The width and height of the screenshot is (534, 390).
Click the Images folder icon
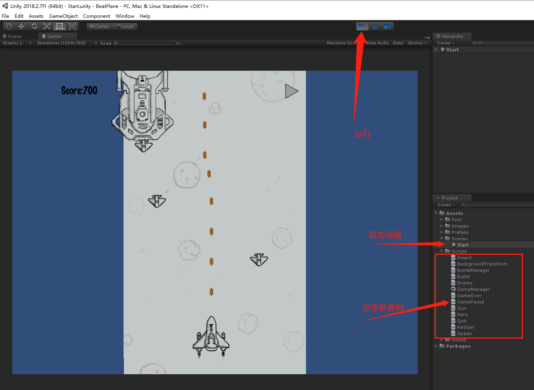point(448,226)
